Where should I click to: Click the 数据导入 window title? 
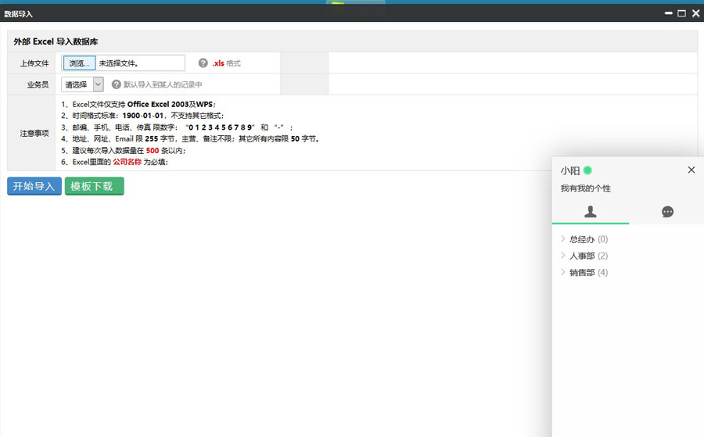(x=19, y=14)
